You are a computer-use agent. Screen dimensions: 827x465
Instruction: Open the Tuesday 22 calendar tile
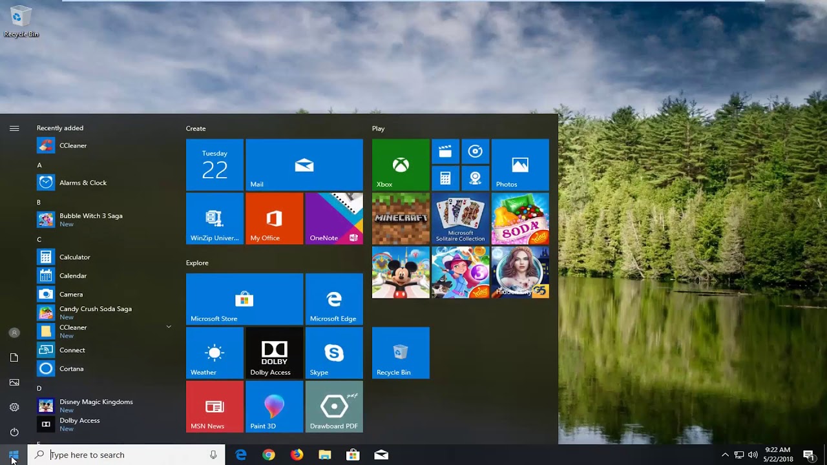click(215, 165)
